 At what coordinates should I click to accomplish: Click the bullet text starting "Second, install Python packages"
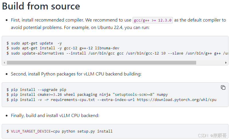pyautogui.click(x=76, y=74)
